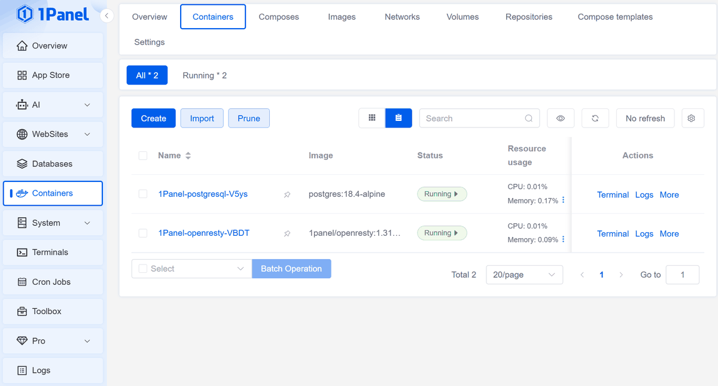718x386 pixels.
Task: Click the Import button
Action: [x=202, y=118]
